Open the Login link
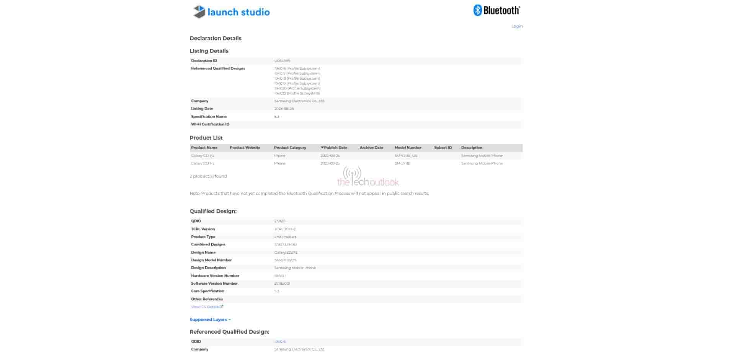This screenshot has height=352, width=735. click(516, 26)
